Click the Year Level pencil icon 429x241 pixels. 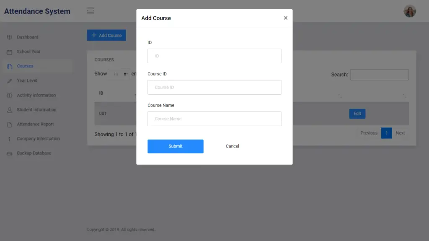[x=10, y=81]
